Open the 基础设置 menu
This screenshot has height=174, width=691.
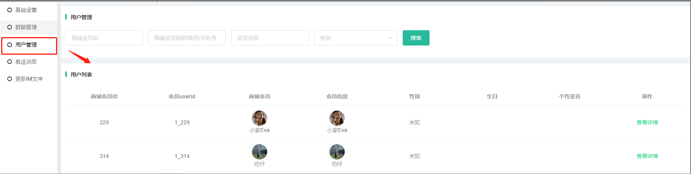pyautogui.click(x=26, y=10)
